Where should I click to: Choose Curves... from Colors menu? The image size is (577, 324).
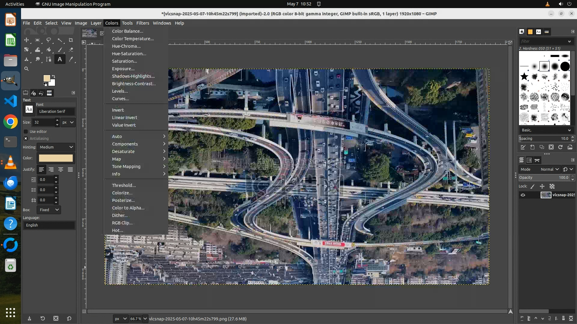pyautogui.click(x=121, y=99)
